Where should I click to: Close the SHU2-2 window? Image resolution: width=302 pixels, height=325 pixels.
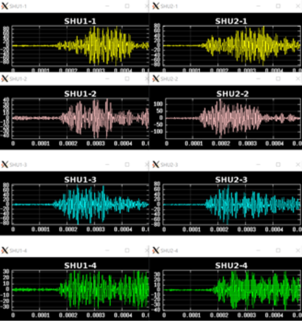tap(298, 79)
